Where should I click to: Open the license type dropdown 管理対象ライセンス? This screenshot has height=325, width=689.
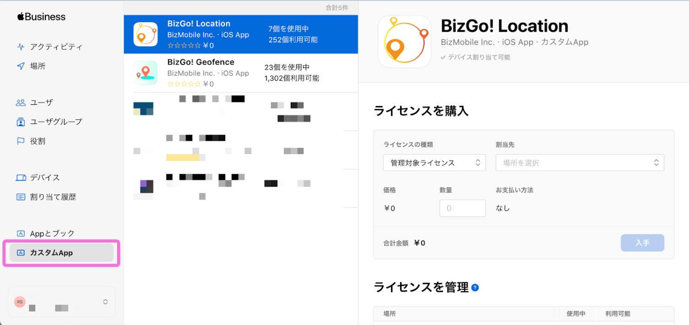tap(434, 163)
